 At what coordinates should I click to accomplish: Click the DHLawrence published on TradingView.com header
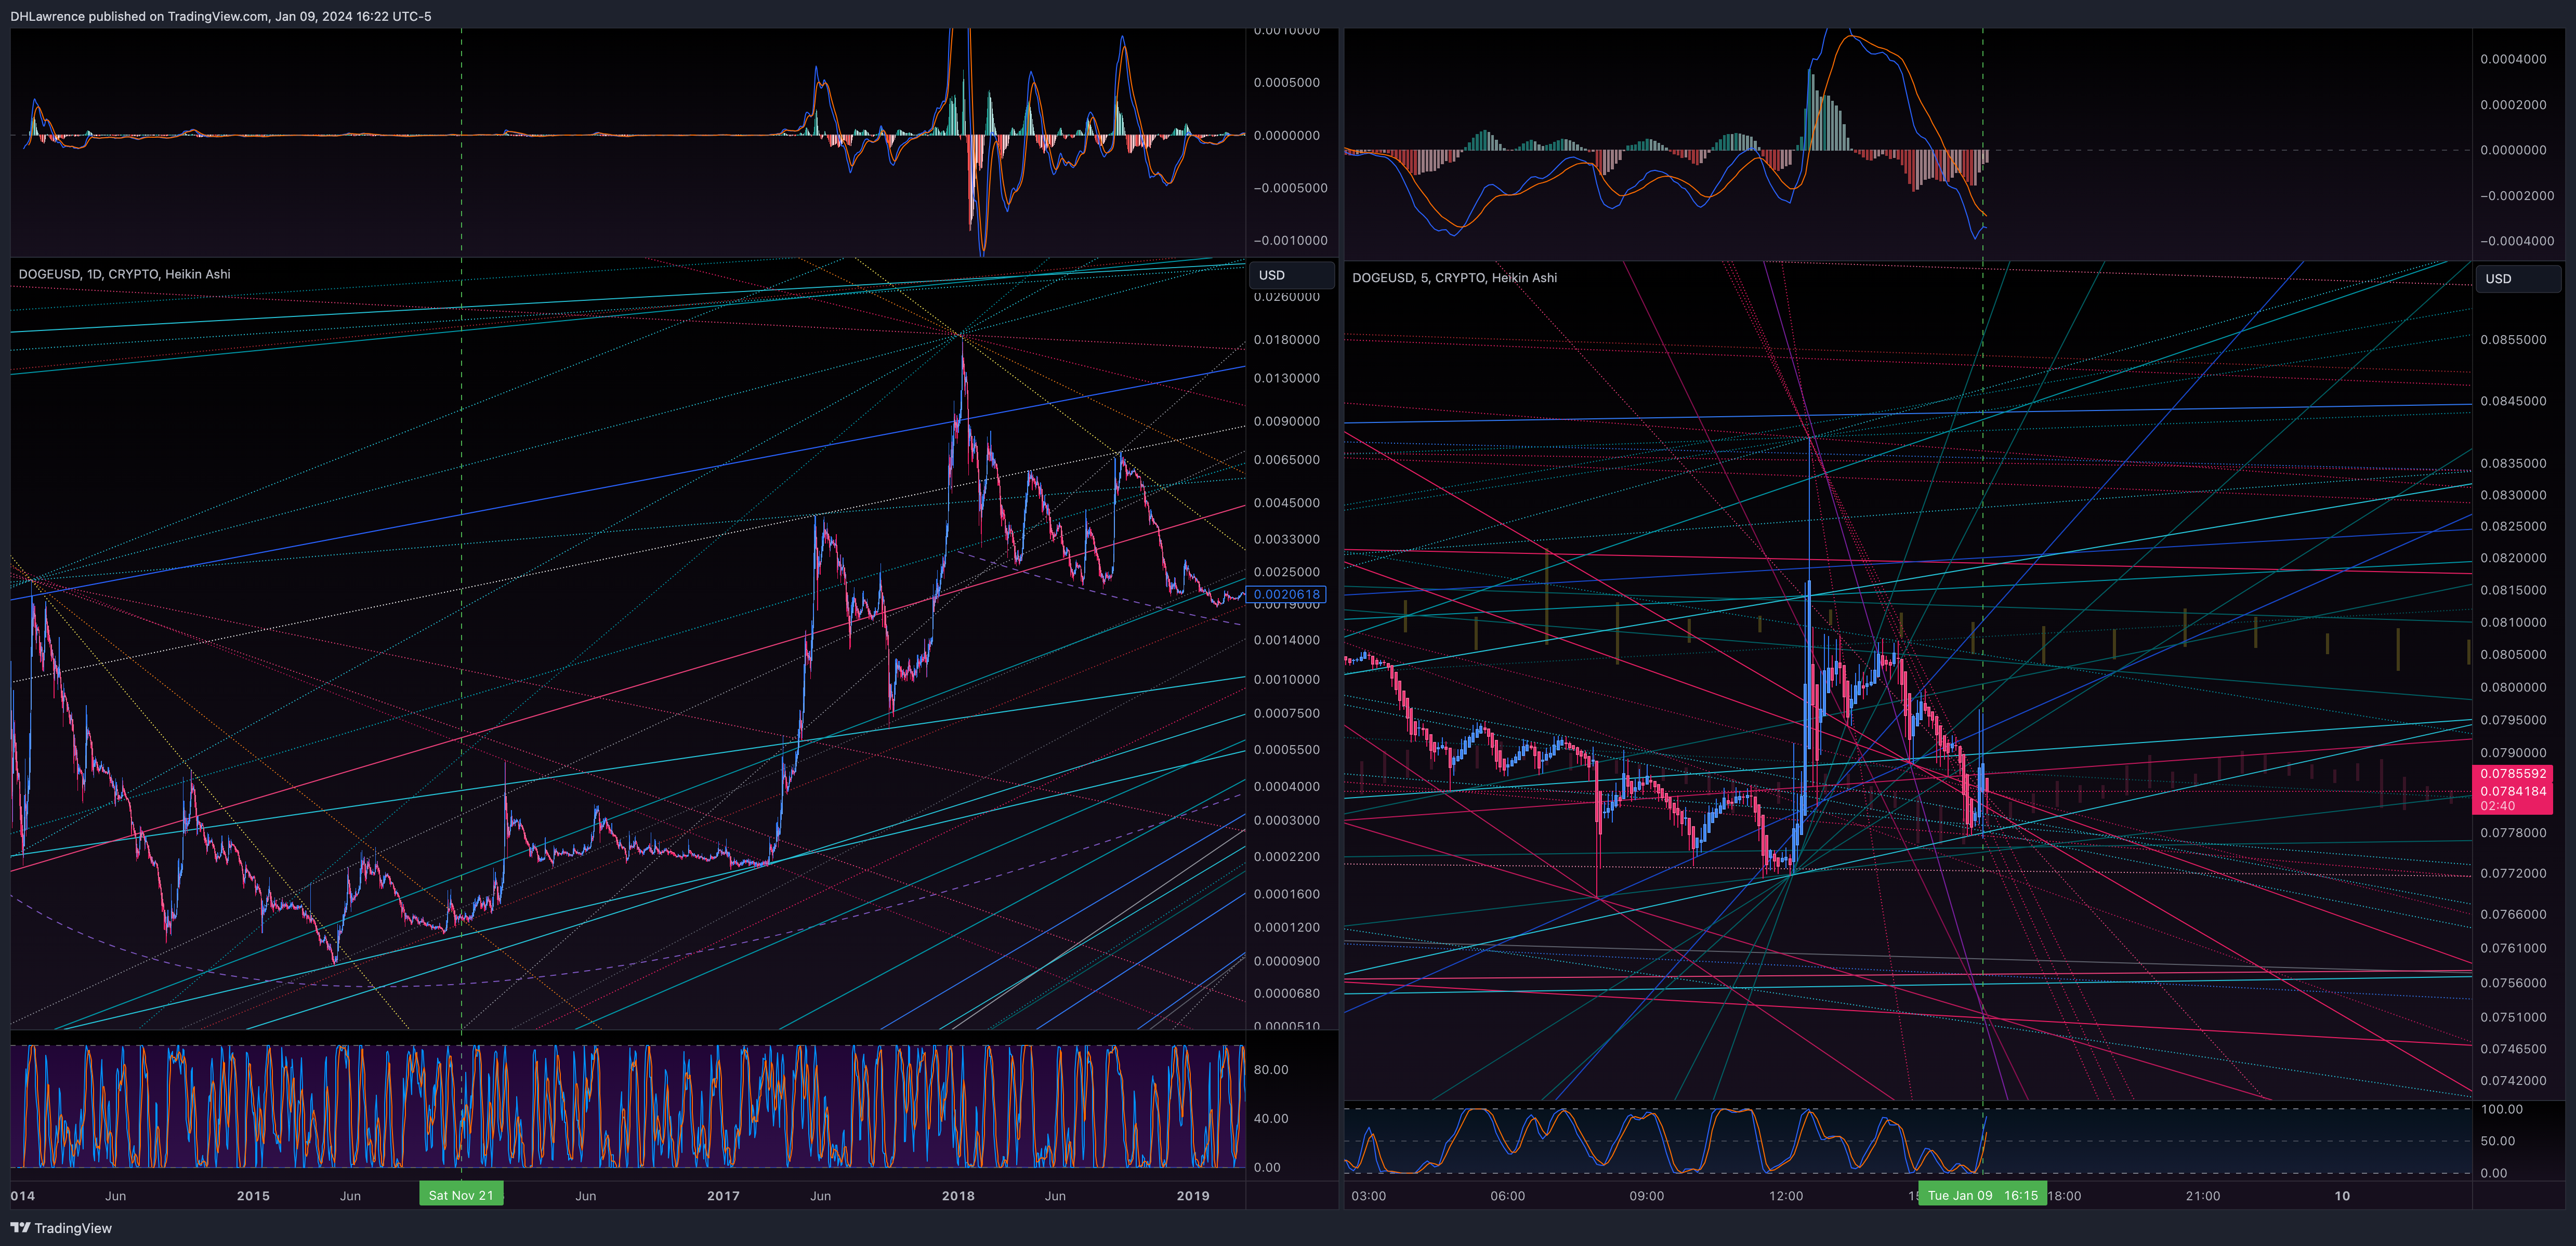(221, 16)
